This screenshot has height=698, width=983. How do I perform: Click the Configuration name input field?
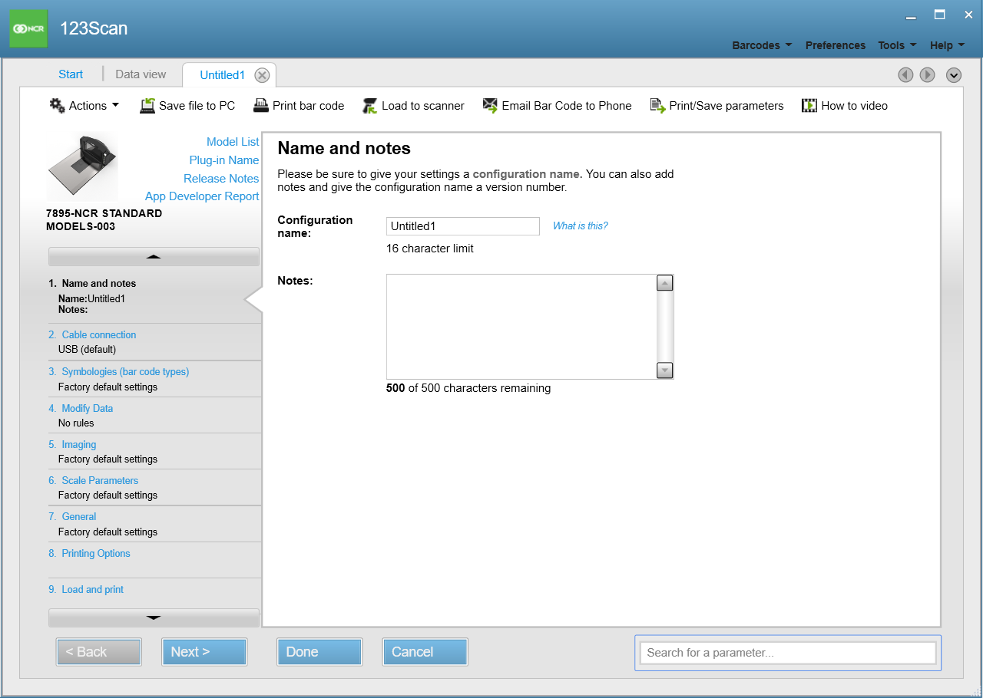click(463, 226)
